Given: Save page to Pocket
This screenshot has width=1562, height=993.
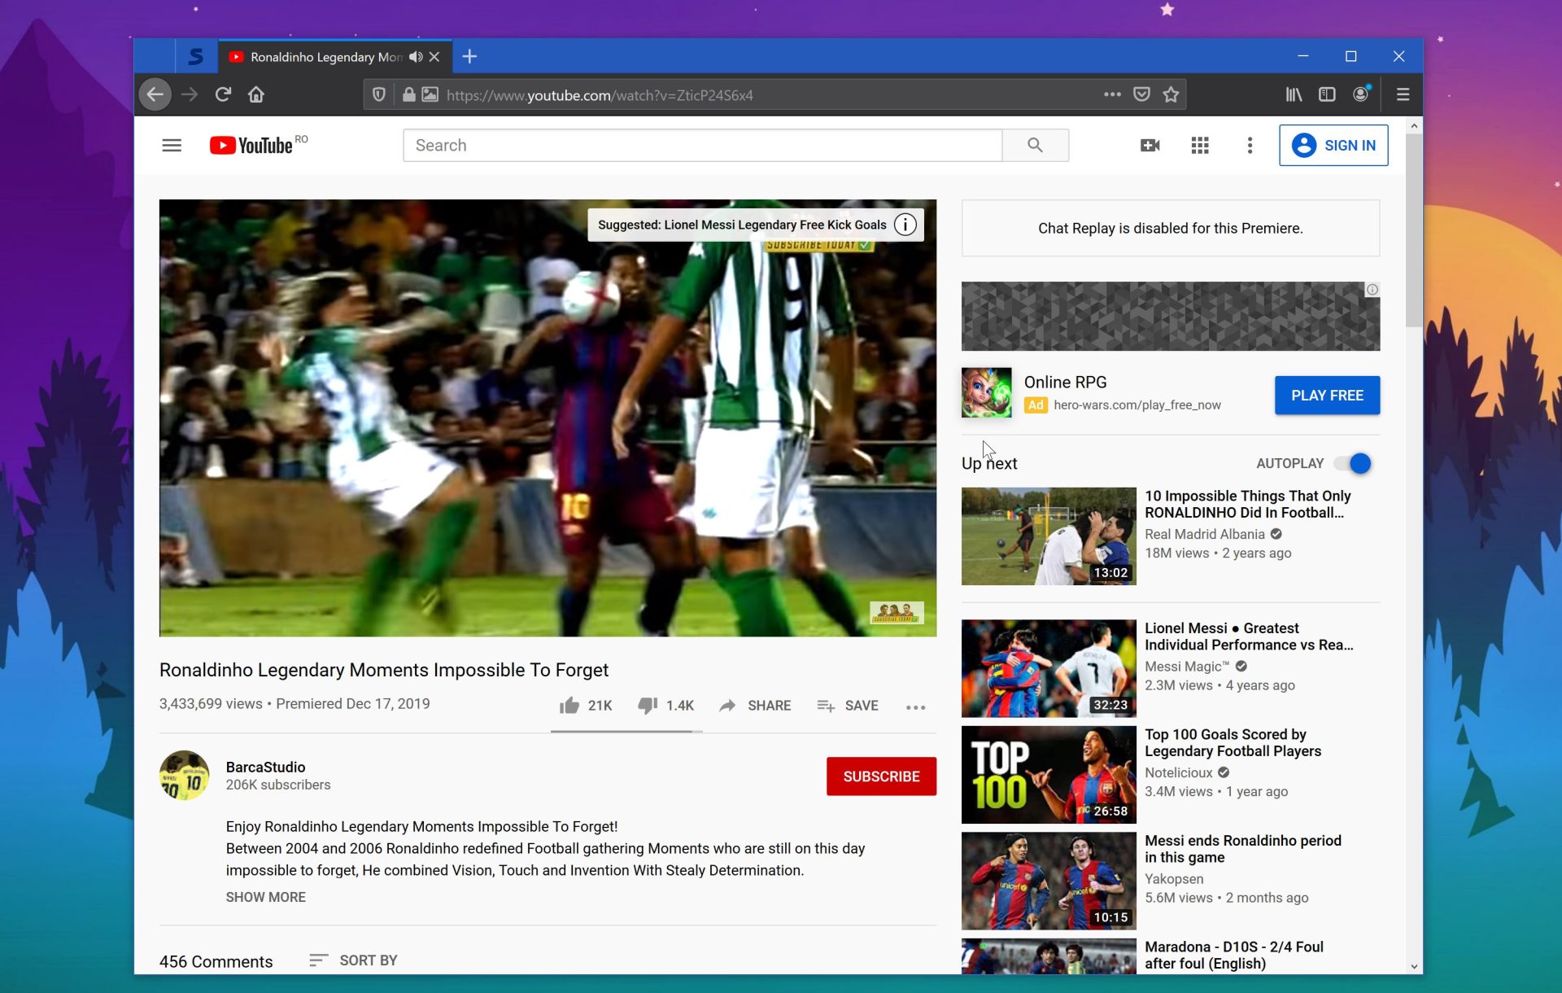Looking at the screenshot, I should [x=1141, y=94].
